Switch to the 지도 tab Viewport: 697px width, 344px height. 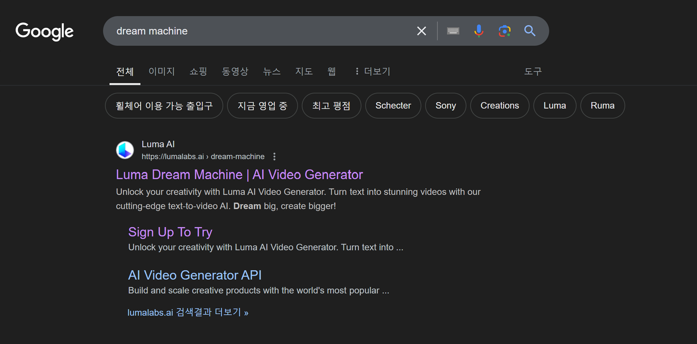(x=304, y=71)
